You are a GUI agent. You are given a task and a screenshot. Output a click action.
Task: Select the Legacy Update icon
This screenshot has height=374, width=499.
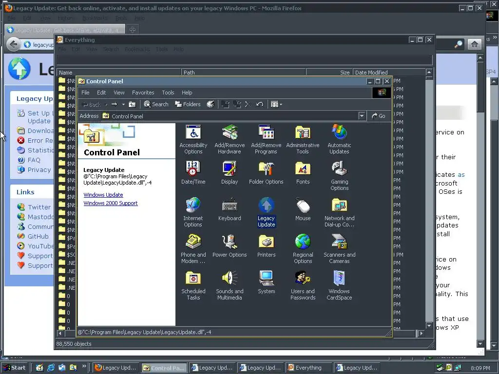pos(266,212)
